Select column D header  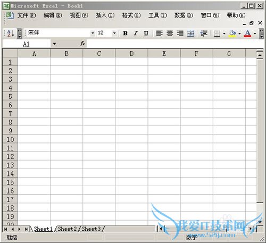point(131,53)
